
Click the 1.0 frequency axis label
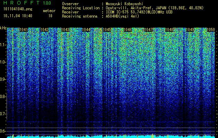point(3,62)
